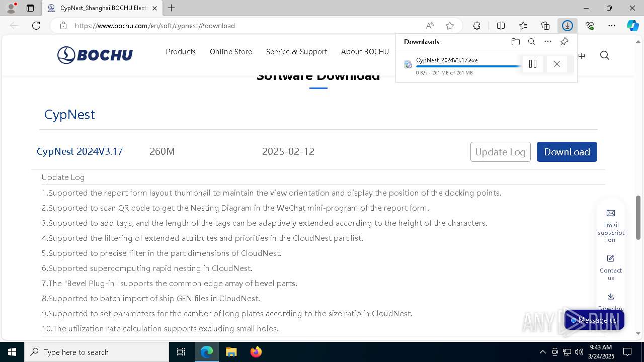This screenshot has height=362, width=644.
Task: Open a new tab with plus icon
Action: click(x=172, y=8)
